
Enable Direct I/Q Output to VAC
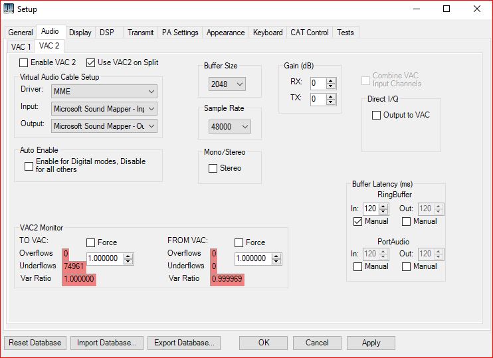[377, 116]
